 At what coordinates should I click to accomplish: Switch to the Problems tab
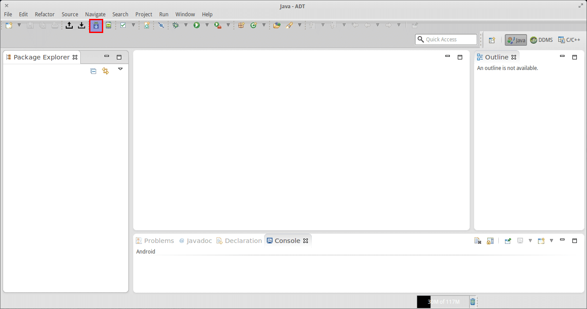tap(155, 241)
